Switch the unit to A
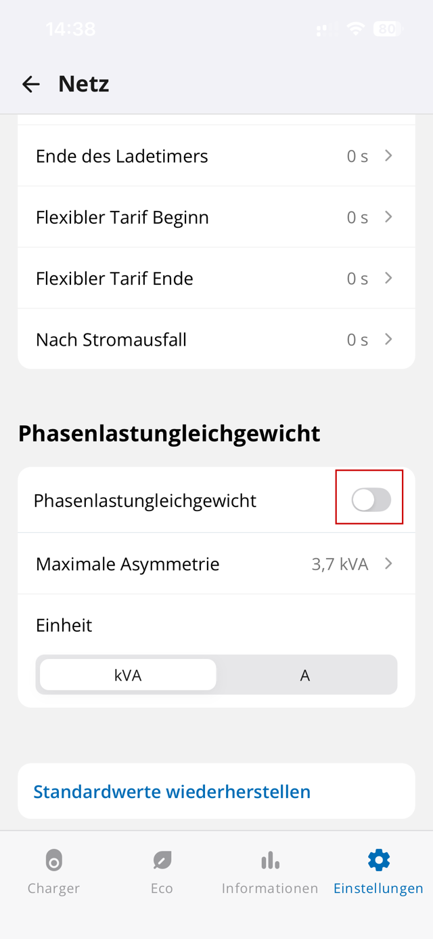433x939 pixels. coord(305,675)
